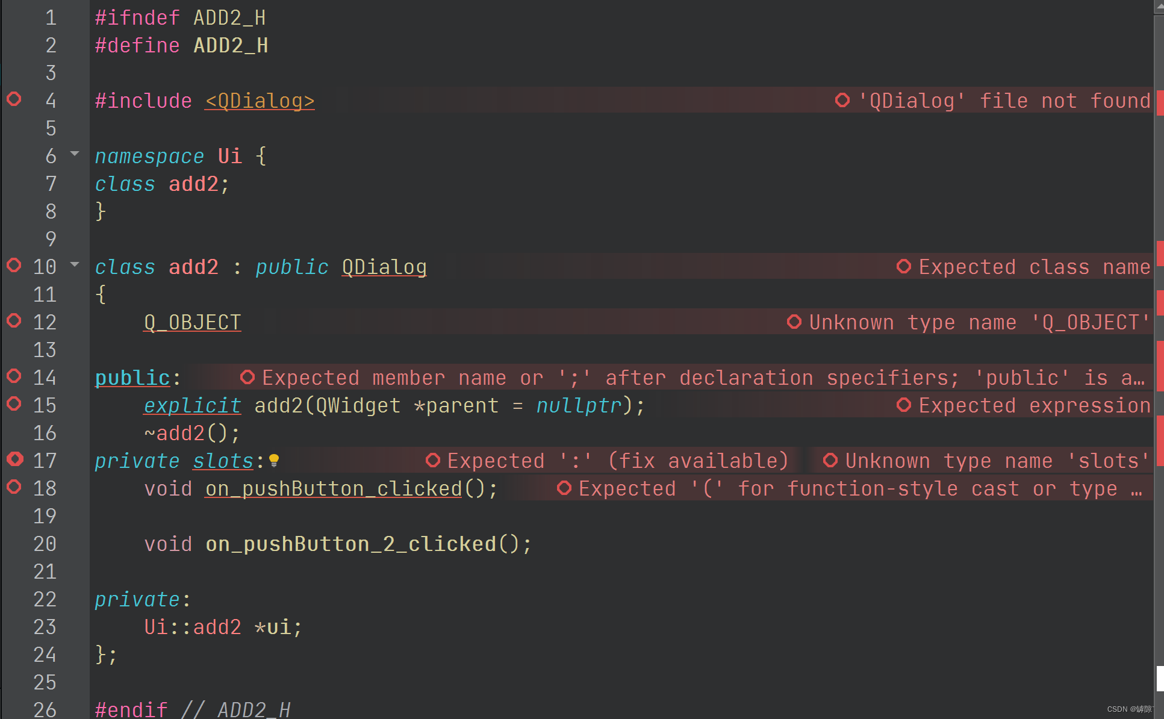Click error icon beside Expected '(' message
1164x719 pixels.
point(564,488)
